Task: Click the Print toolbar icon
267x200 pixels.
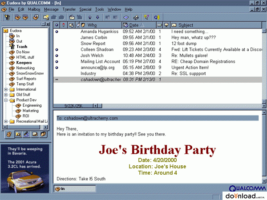Action: pos(136,17)
